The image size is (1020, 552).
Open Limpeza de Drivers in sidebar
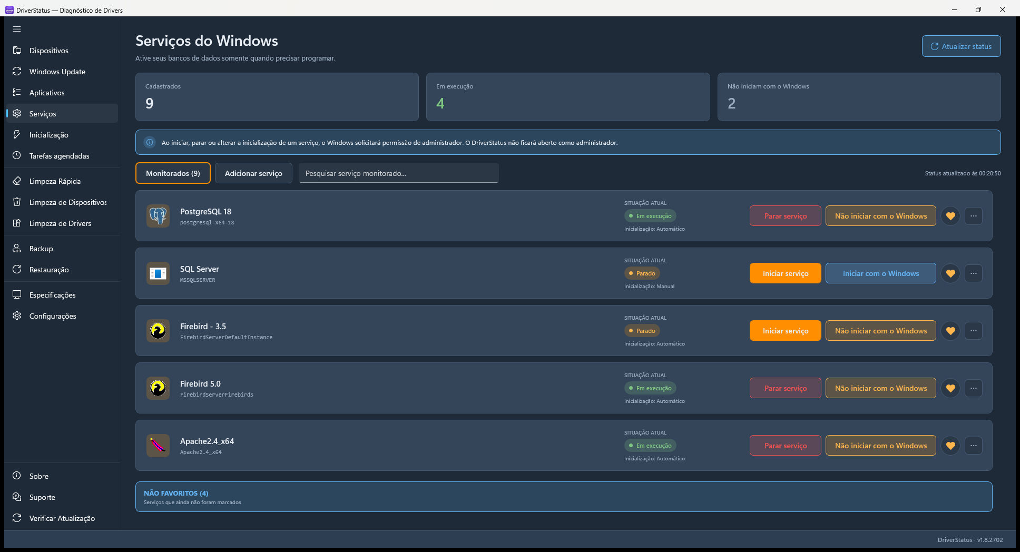click(62, 223)
